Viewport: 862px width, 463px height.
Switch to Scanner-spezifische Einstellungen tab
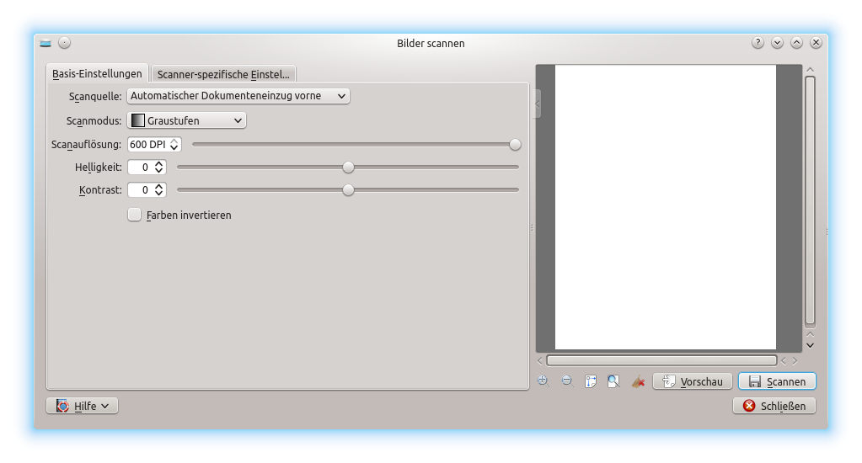pos(223,74)
